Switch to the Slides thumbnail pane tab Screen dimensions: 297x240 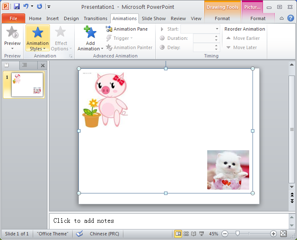7,65
